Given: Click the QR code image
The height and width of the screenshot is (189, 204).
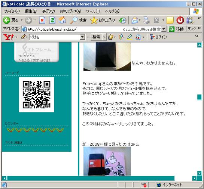Looking at the screenshot, I should click(x=37, y=94).
